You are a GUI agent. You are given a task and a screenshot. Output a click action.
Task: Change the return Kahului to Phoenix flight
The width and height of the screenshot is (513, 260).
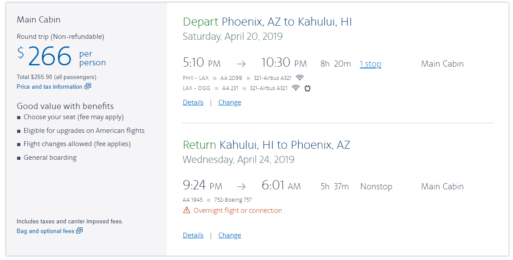tap(230, 235)
